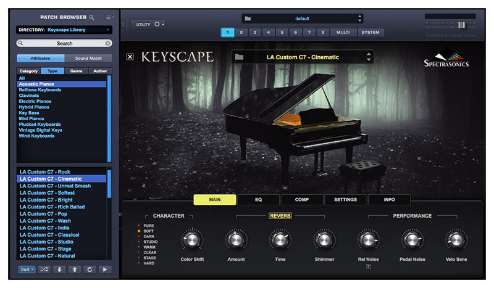
Task: Open the Directory Keyscape Library dropdown
Action: pos(64,30)
